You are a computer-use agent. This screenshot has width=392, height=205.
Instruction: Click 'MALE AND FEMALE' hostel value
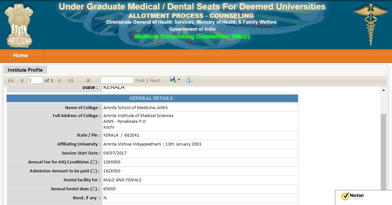(x=122, y=180)
